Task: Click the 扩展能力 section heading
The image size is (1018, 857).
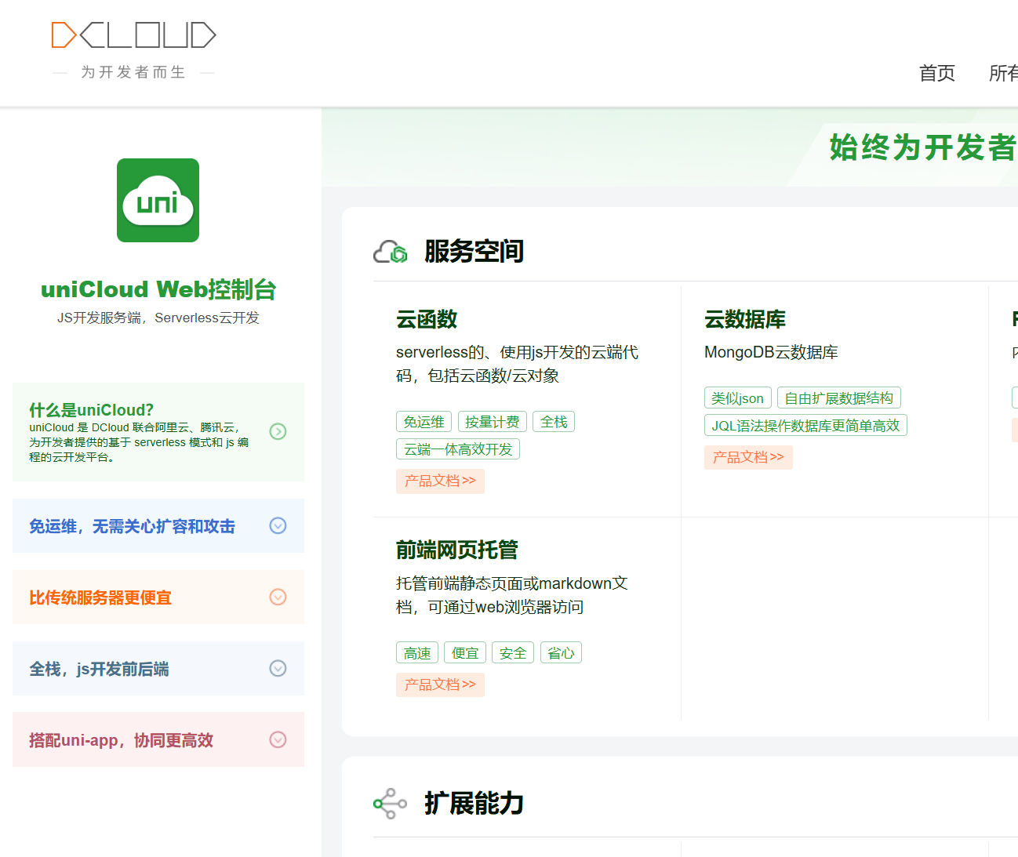Action: click(x=474, y=803)
